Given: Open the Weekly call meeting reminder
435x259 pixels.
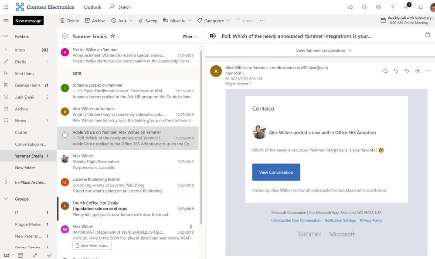Looking at the screenshot, I should (x=407, y=20).
